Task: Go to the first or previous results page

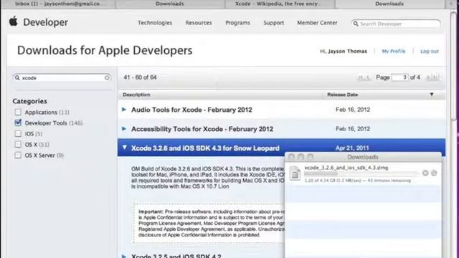Action: click(x=364, y=77)
